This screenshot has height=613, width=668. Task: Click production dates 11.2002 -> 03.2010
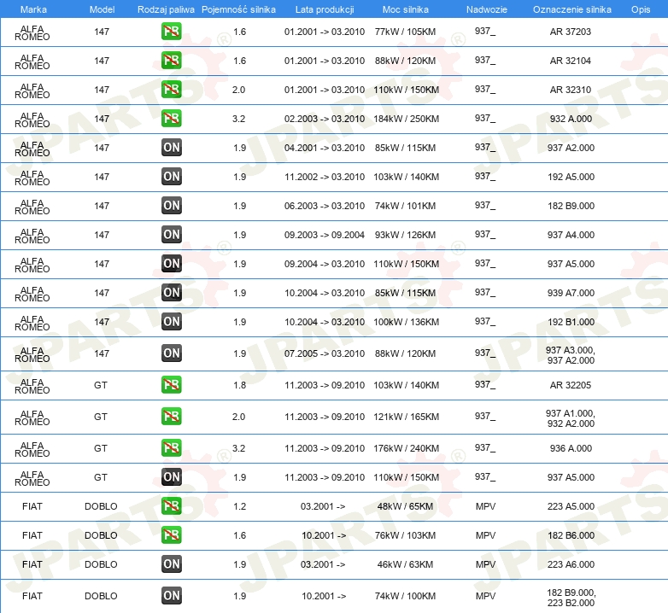pyautogui.click(x=325, y=176)
